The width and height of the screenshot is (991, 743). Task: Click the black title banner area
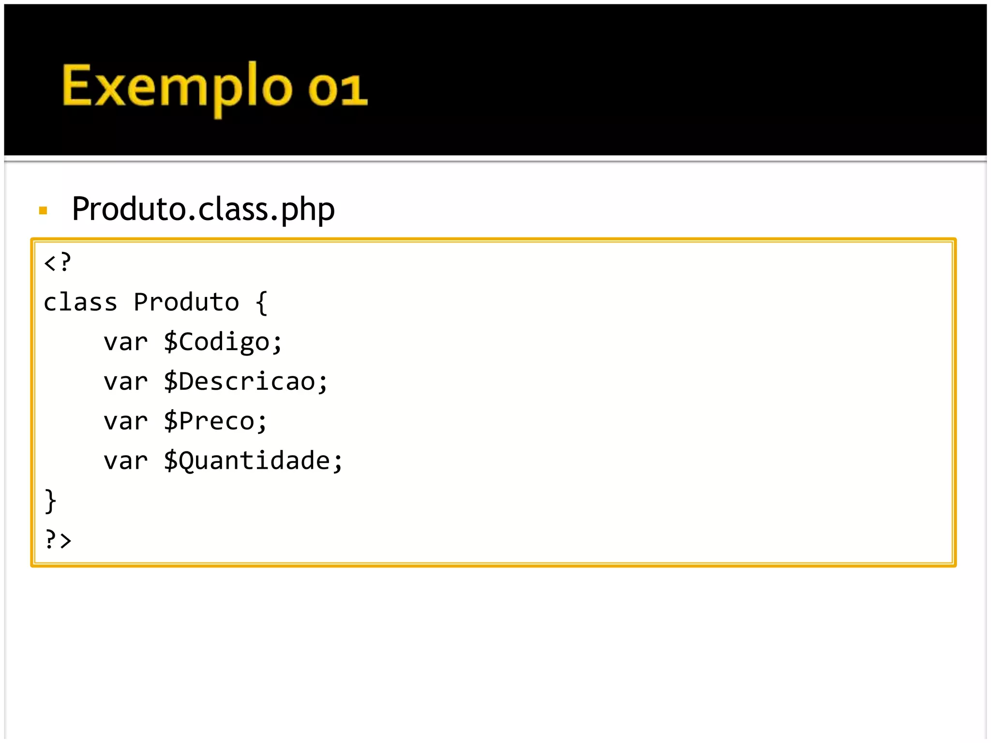[495, 80]
